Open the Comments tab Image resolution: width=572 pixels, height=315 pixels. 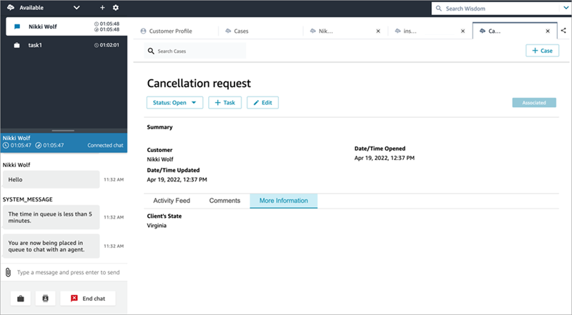coord(224,201)
